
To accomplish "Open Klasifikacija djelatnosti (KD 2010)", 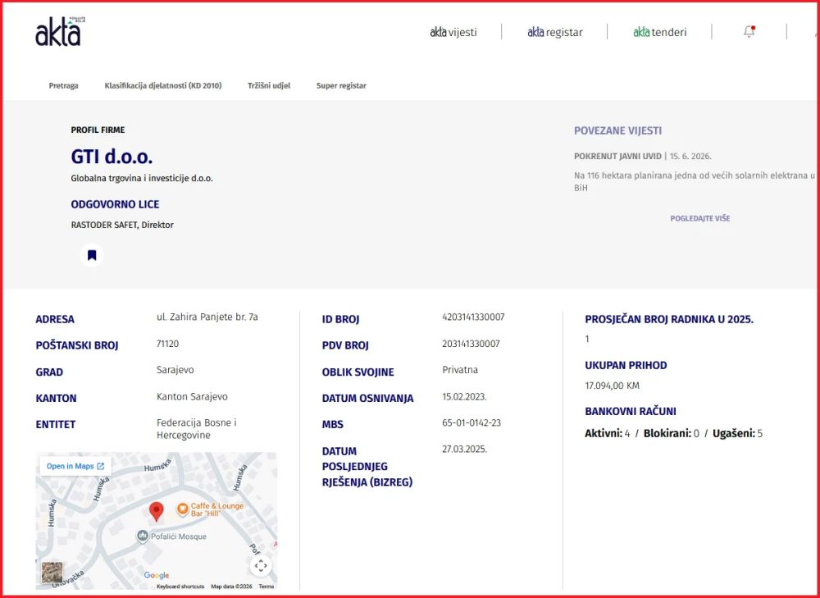I will point(163,86).
